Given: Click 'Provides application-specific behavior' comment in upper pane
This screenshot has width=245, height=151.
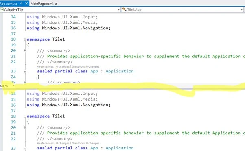Looking at the screenshot, I should tap(84, 56).
